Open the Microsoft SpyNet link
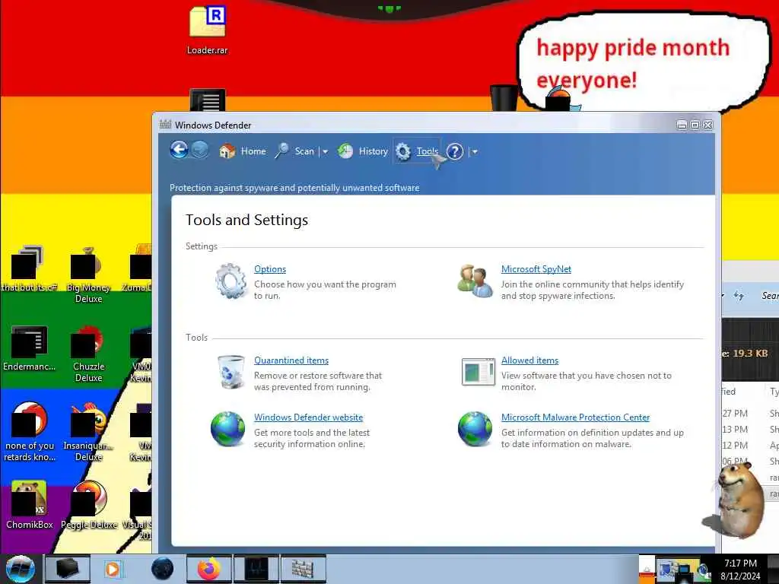Screen dimensions: 779x584 coord(536,268)
